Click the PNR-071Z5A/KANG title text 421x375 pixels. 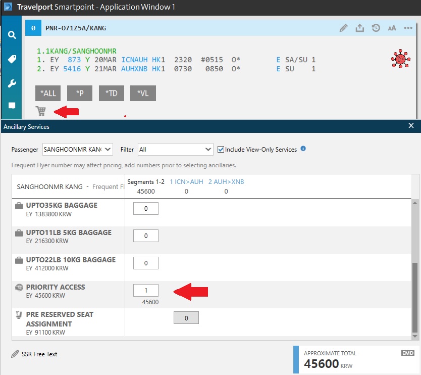76,28
